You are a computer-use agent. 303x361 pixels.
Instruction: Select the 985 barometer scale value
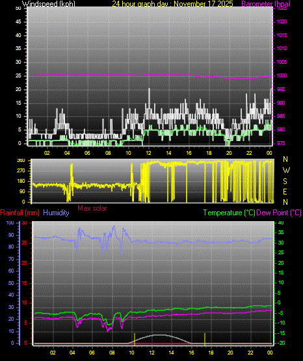281,116
